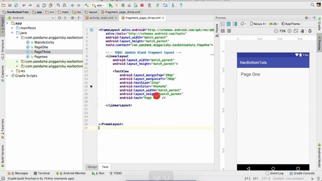Open the Messages tool window
322x181 pixels.
coord(18,173)
